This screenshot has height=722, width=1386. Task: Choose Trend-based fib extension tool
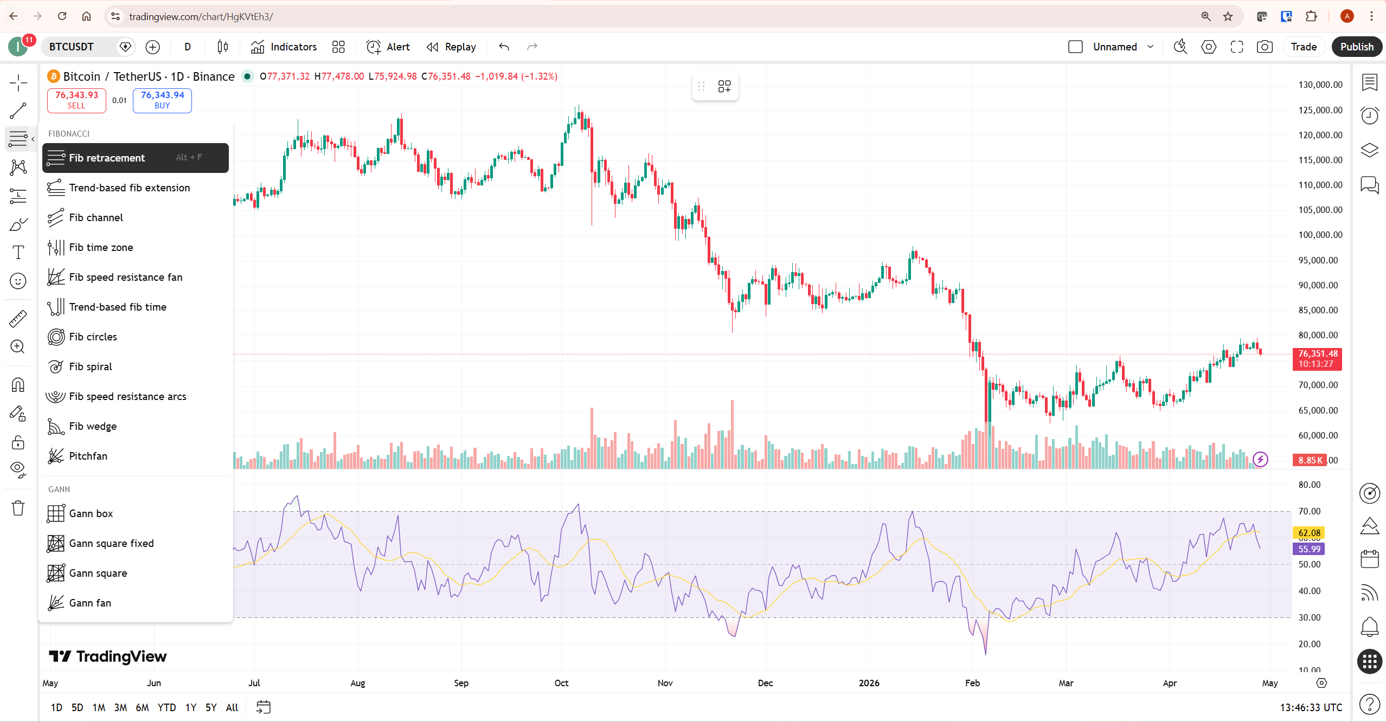pyautogui.click(x=136, y=188)
